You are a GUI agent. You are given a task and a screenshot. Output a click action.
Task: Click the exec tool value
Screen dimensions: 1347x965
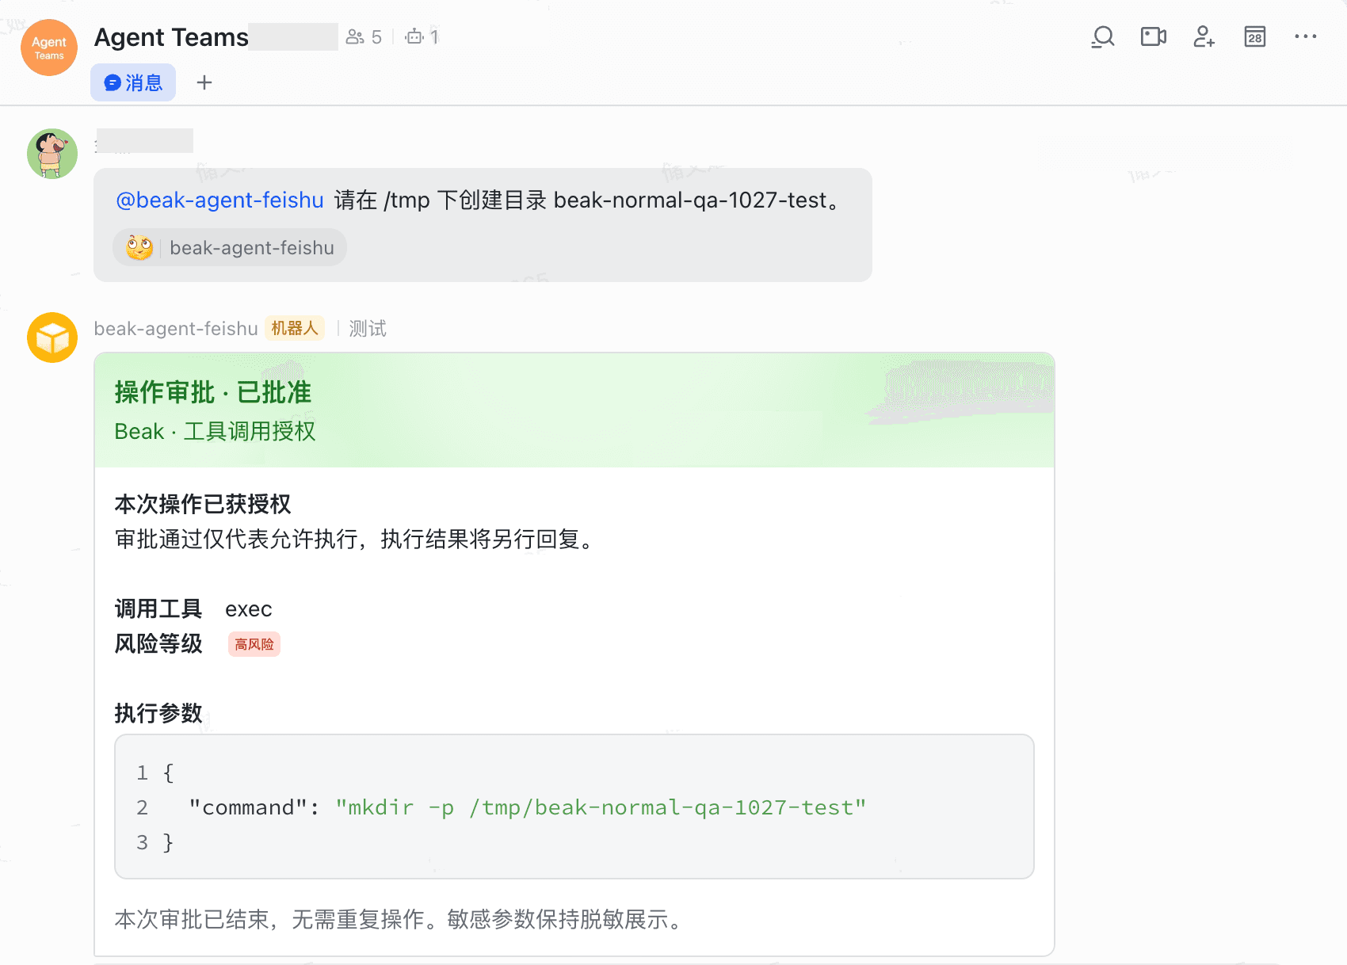[x=249, y=609]
